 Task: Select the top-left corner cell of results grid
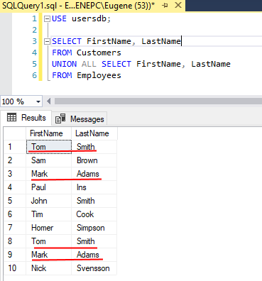(x=15, y=133)
